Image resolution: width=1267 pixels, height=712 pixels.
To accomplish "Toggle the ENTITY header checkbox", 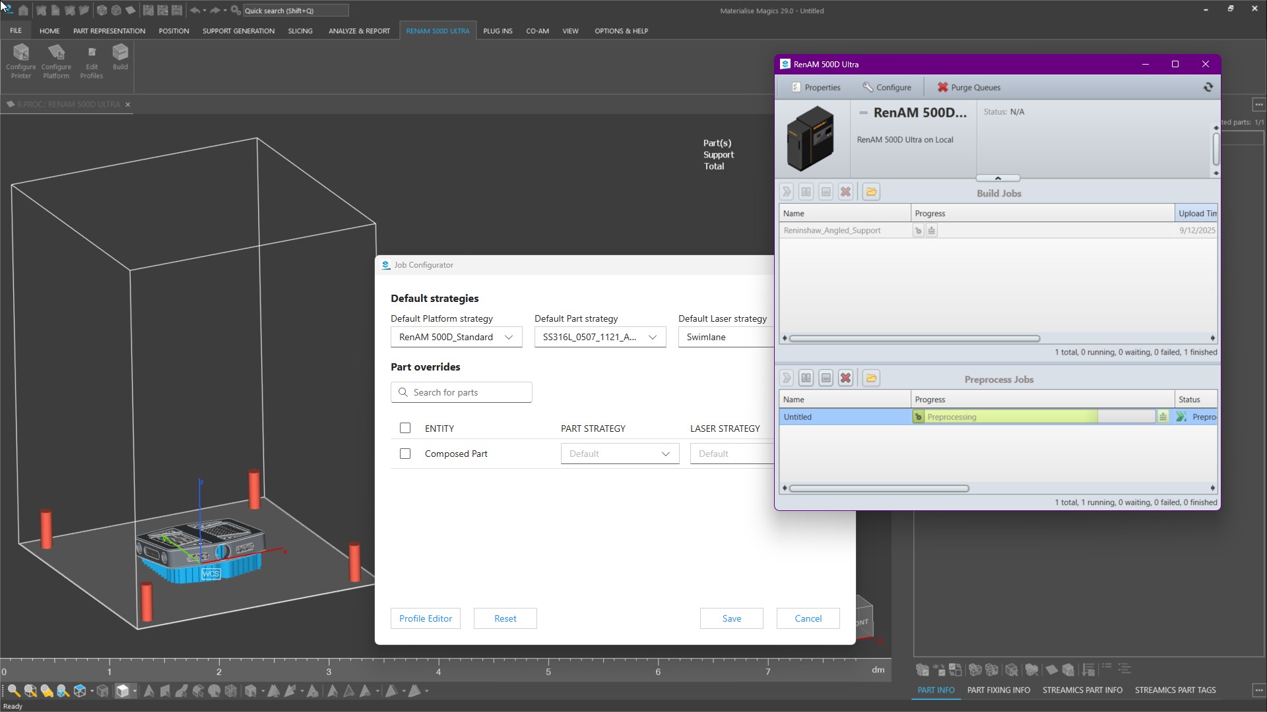I will (405, 428).
